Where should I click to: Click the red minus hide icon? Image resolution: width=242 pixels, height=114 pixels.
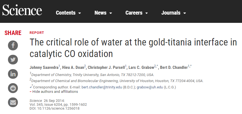tap(31, 92)
